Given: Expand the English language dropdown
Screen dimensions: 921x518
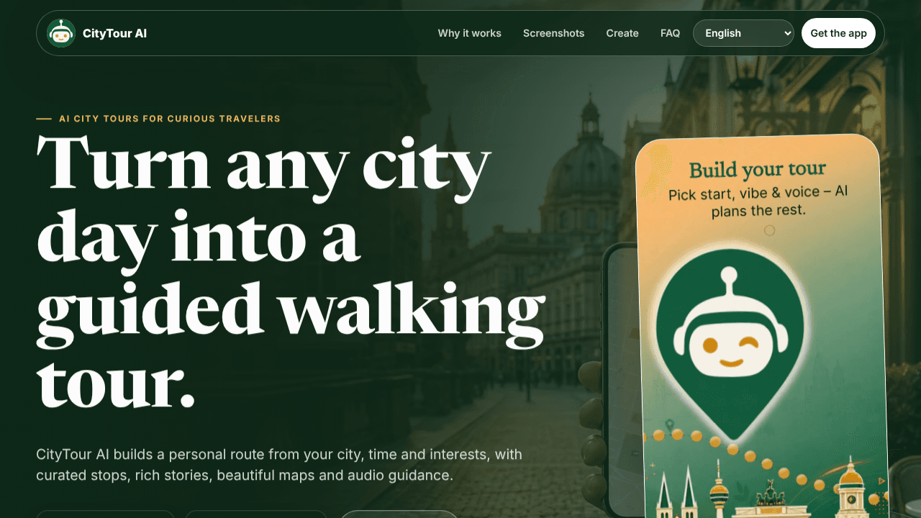Looking at the screenshot, I should click(743, 33).
